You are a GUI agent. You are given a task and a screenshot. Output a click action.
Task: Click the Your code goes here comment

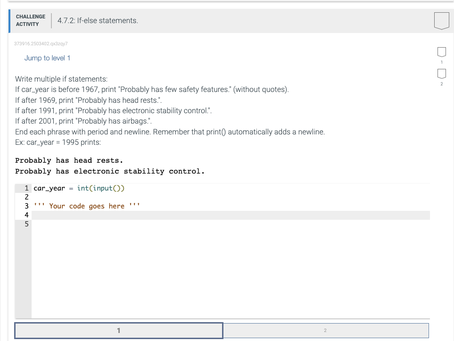point(86,206)
